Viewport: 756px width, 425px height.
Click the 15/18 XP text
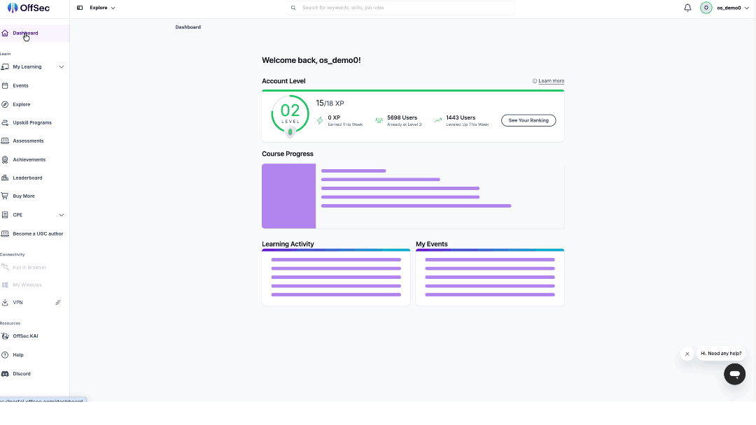[330, 103]
